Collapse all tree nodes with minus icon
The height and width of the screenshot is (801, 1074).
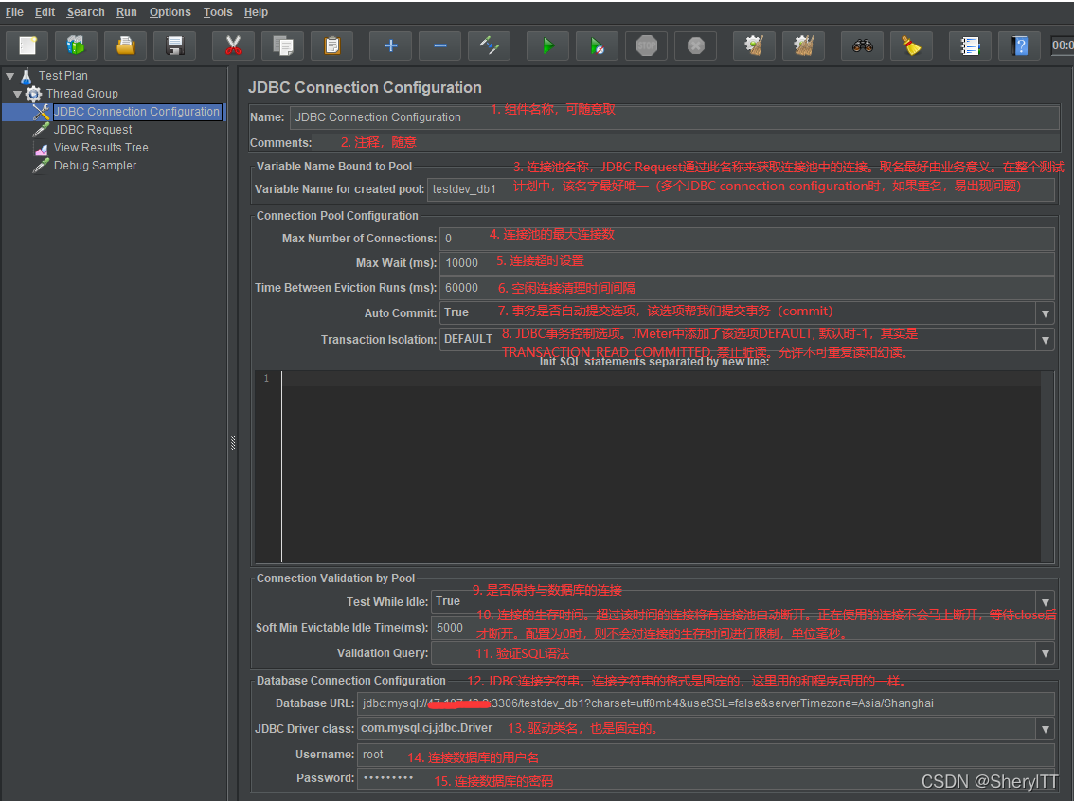tap(439, 44)
